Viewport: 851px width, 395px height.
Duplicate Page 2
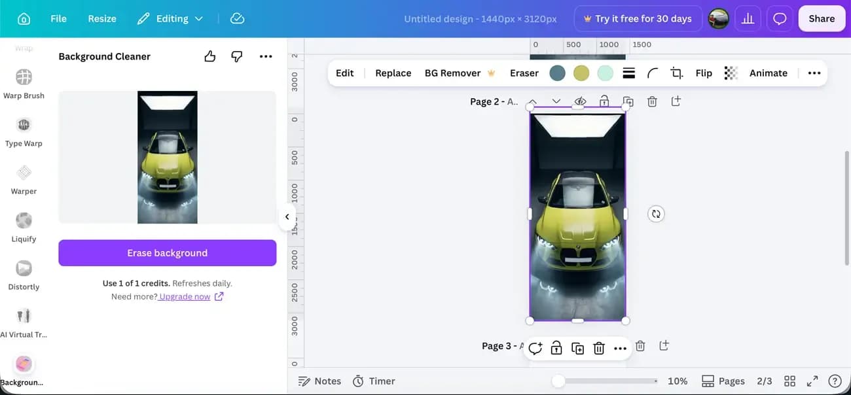pyautogui.click(x=628, y=101)
